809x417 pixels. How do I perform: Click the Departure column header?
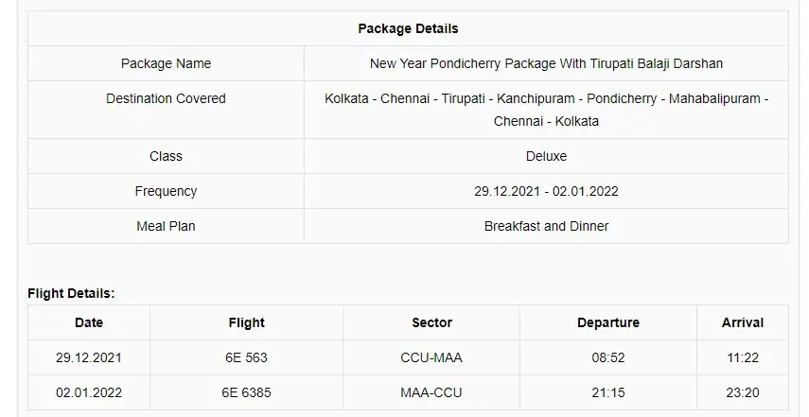tap(608, 322)
